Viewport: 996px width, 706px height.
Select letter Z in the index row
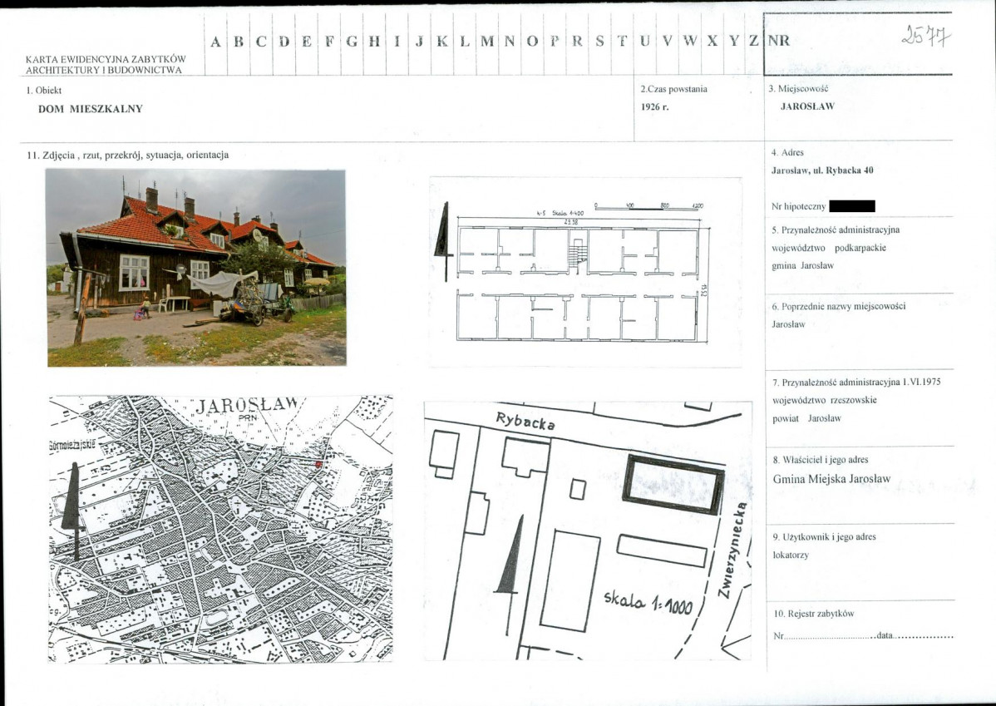pyautogui.click(x=752, y=42)
